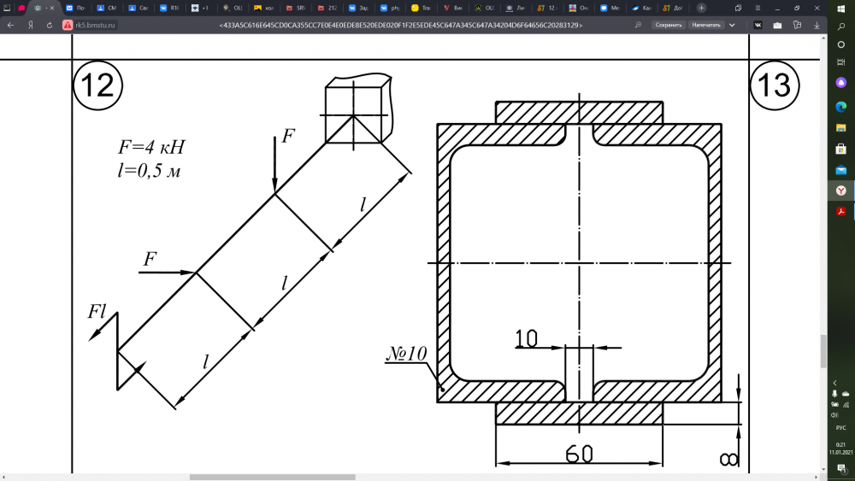Open the browser downloads arrow

tap(817, 25)
